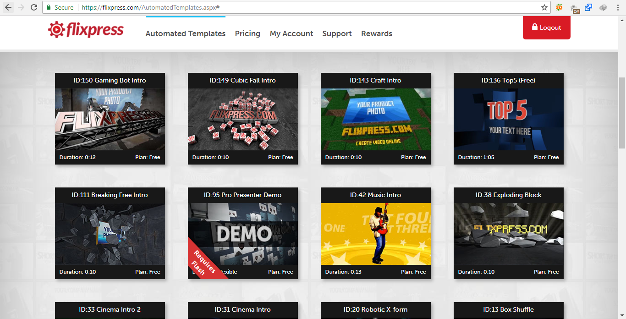
Task: Click the grey globe extension icon
Action: pyautogui.click(x=603, y=7)
